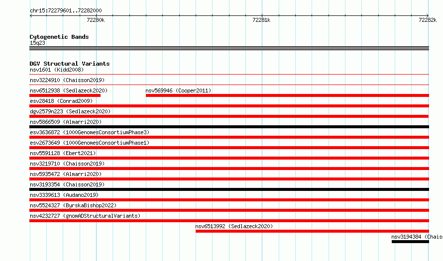Screen dimensions: 443x261
Task: Open the nsv4232727 (gnomADStructuralVariants) label
Action: pos(85,216)
